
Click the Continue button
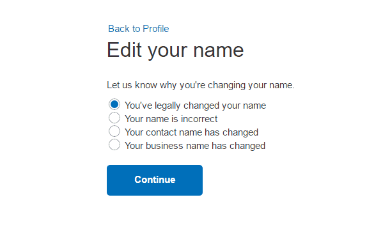point(155,180)
